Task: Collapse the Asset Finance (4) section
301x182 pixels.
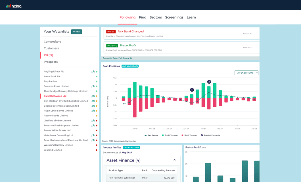Action: coord(175,160)
